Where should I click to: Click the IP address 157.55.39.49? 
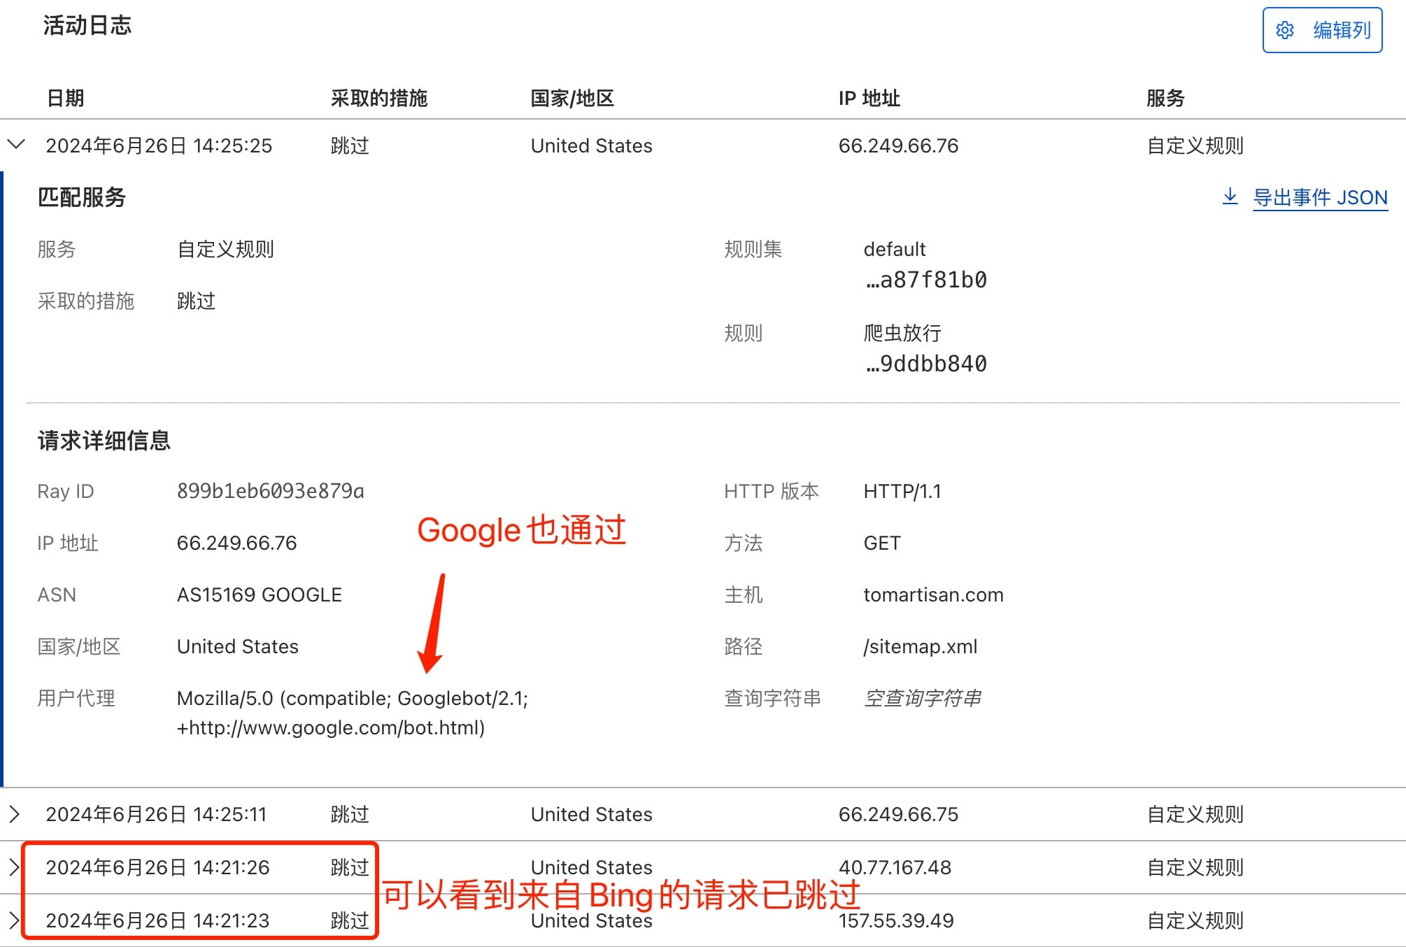tap(895, 920)
